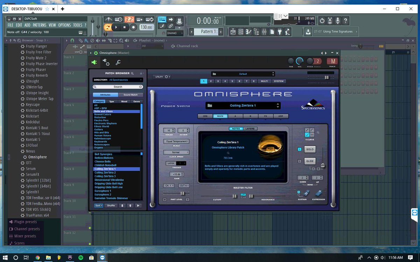Click the SYSTEM button
Screen dimensions: 420x262
(279, 81)
